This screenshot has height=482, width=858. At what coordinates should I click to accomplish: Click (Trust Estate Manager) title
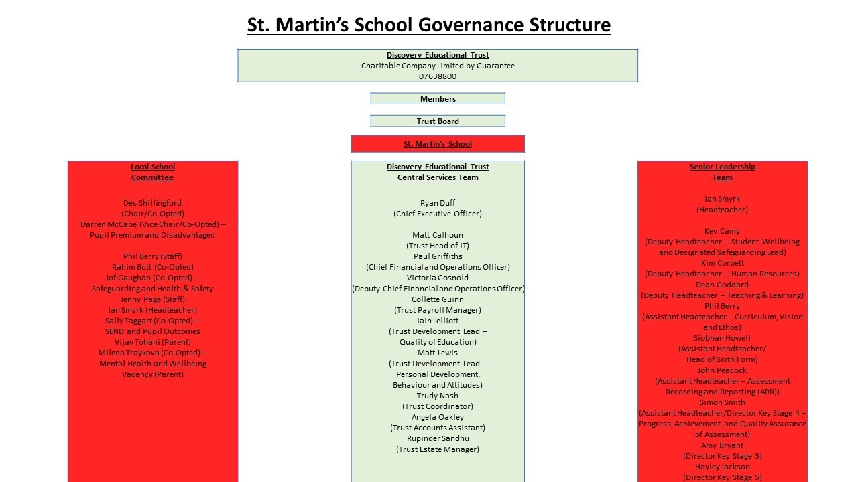coord(438,449)
